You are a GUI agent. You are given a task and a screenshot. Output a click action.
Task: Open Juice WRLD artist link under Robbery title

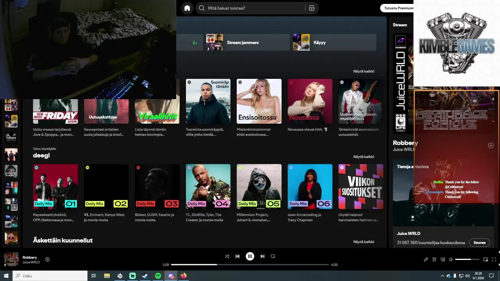[404, 149]
